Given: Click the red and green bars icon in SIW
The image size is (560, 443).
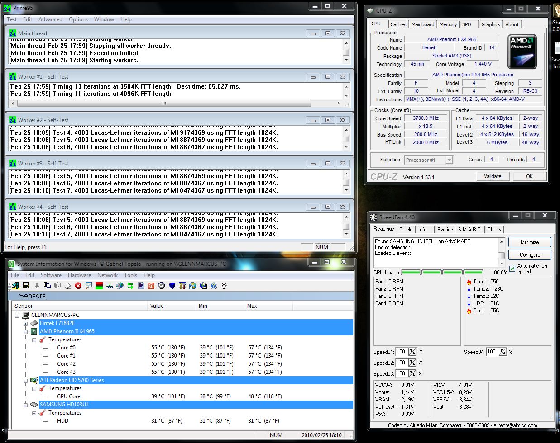Looking at the screenshot, I should pyautogui.click(x=99, y=286).
